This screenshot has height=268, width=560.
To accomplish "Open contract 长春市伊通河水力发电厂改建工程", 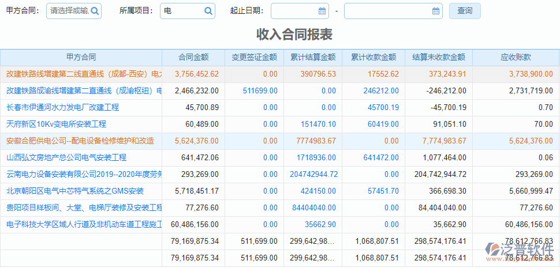I will [x=63, y=107].
